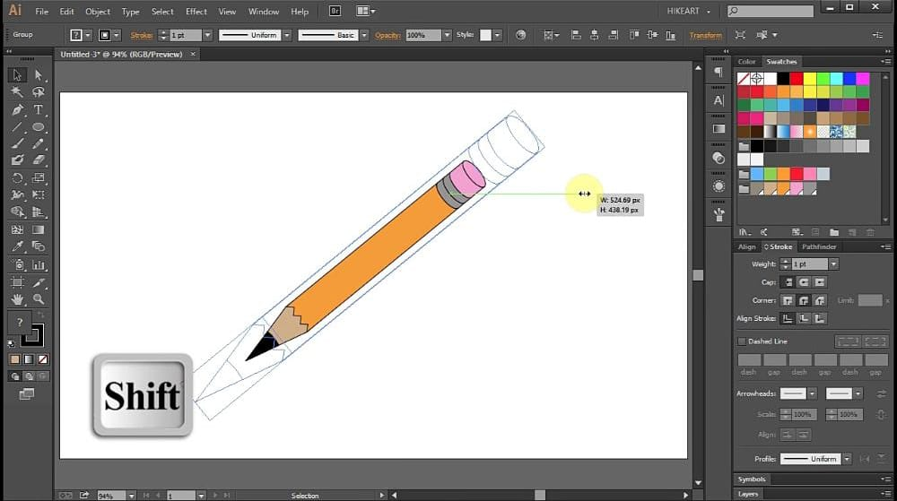Image resolution: width=897 pixels, height=501 pixels.
Task: Open Stroke weight dropdown in control bar
Action: [207, 36]
